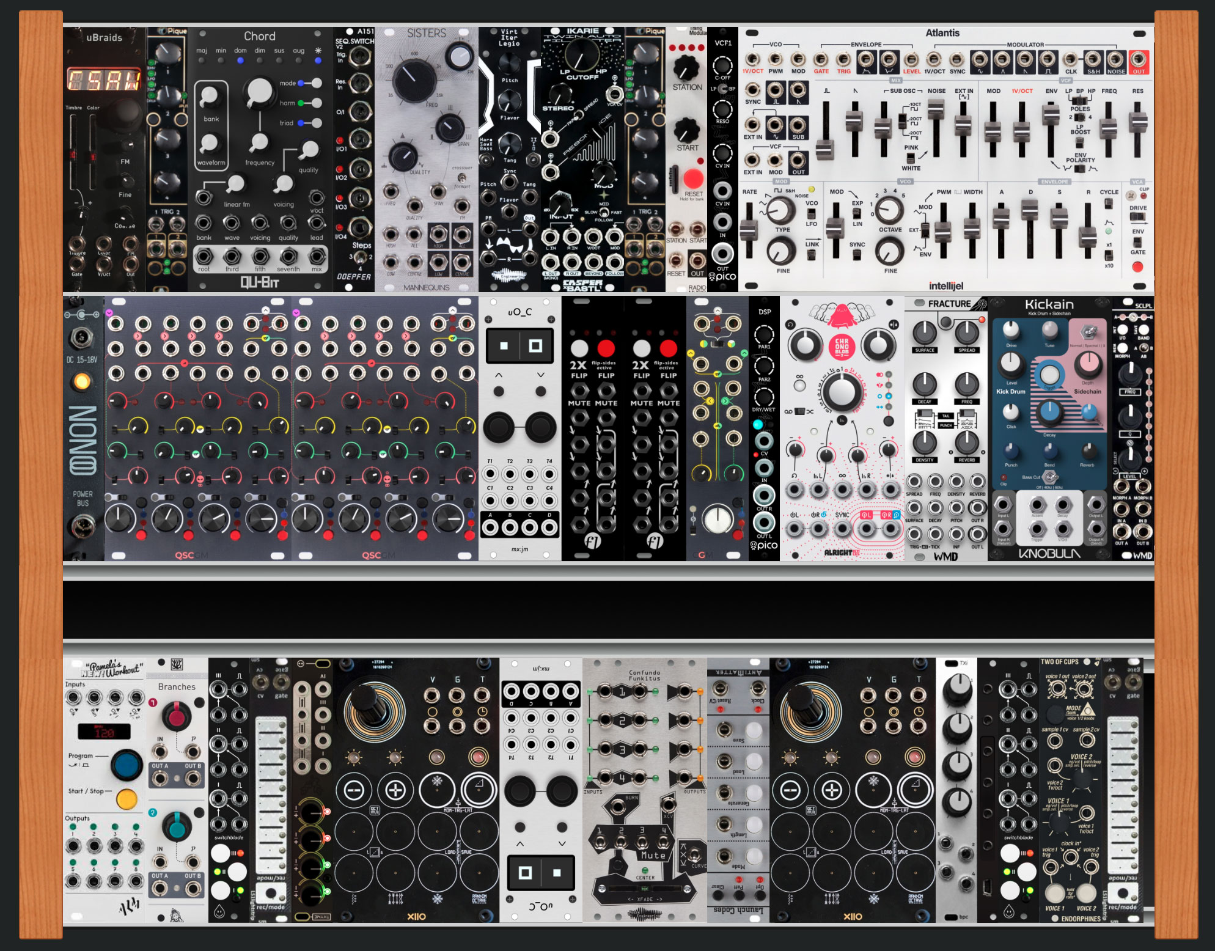
Task: Click the Atlantis OCTAVE knob
Action: pos(889,210)
